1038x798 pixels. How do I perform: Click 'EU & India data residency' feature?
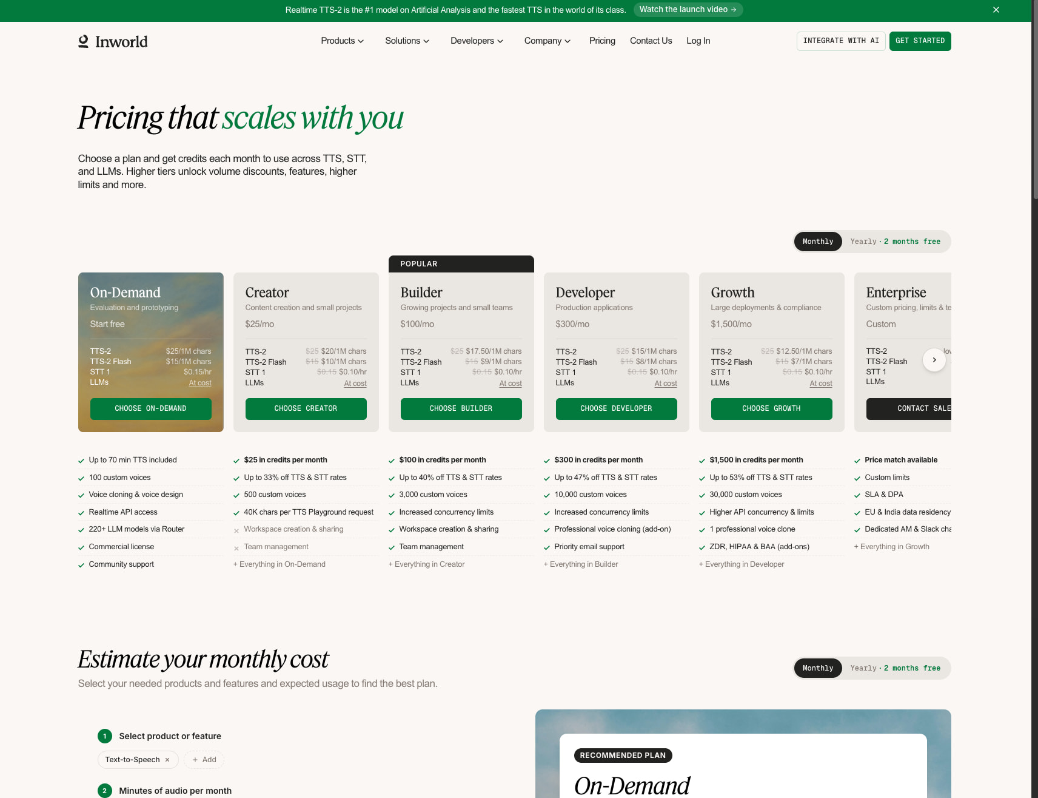[908, 512]
